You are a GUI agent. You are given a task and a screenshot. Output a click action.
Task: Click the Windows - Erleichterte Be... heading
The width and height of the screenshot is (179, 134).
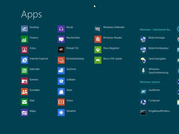tap(156, 30)
